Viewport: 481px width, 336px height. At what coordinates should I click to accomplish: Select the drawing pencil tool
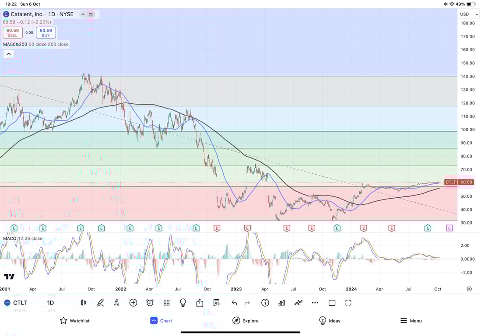(100, 303)
